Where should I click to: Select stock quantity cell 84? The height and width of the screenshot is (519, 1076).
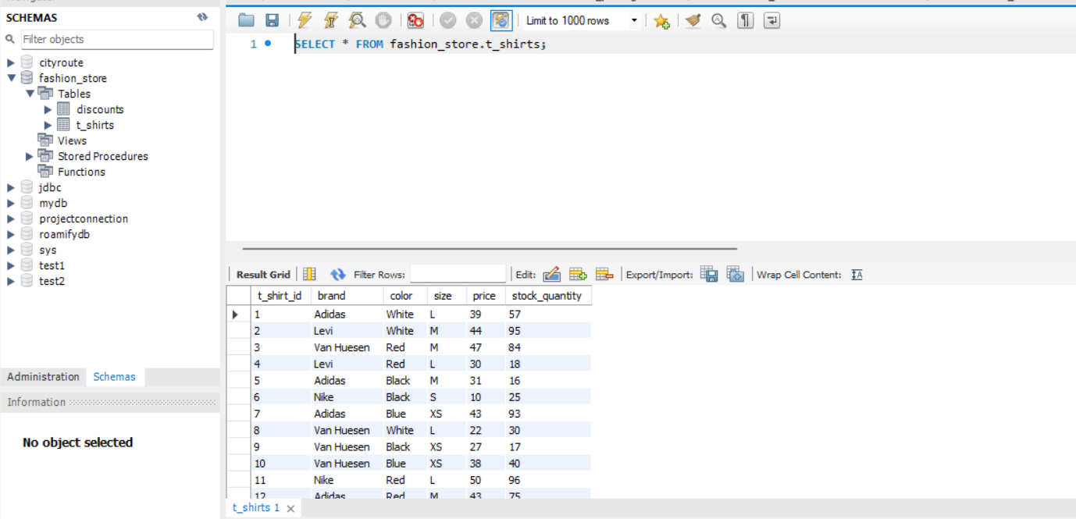[x=547, y=347]
